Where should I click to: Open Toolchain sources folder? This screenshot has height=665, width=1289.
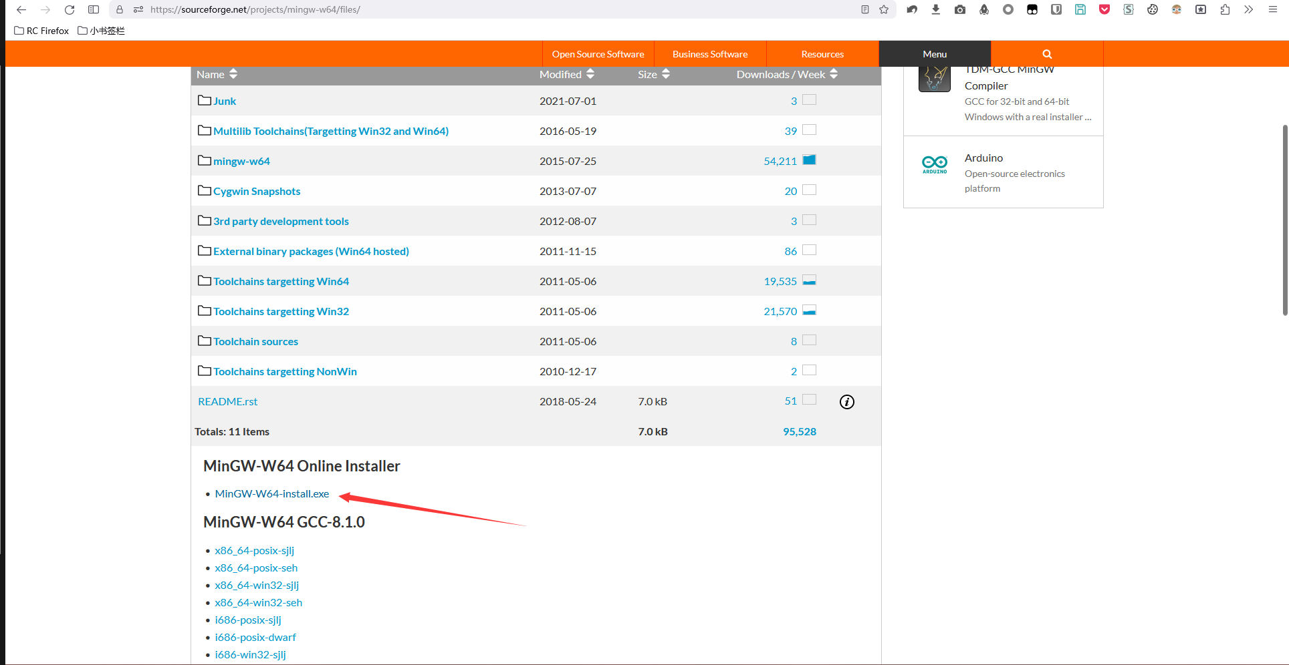coord(255,342)
